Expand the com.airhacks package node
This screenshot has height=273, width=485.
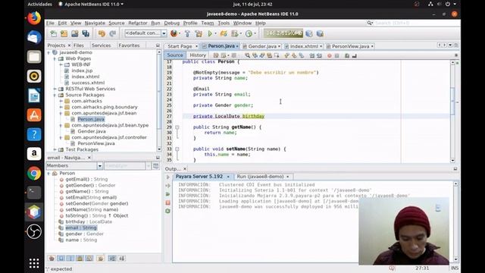pos(61,101)
